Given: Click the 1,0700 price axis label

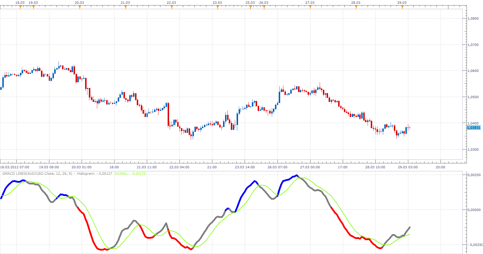Looking at the screenshot, I should coord(473,45).
